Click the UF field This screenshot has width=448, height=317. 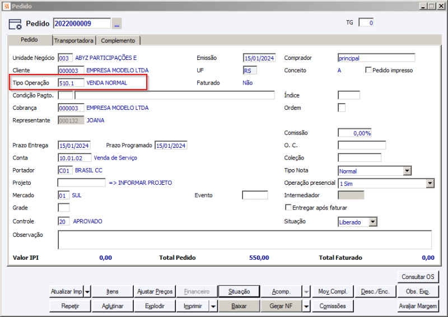coord(250,71)
